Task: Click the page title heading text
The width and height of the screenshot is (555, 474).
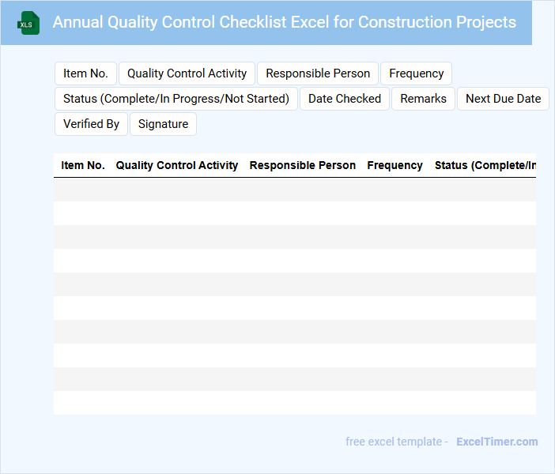Action: 284,22
